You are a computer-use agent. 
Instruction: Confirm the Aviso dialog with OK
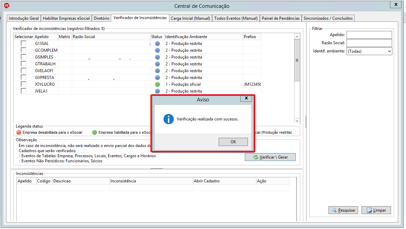pos(233,142)
